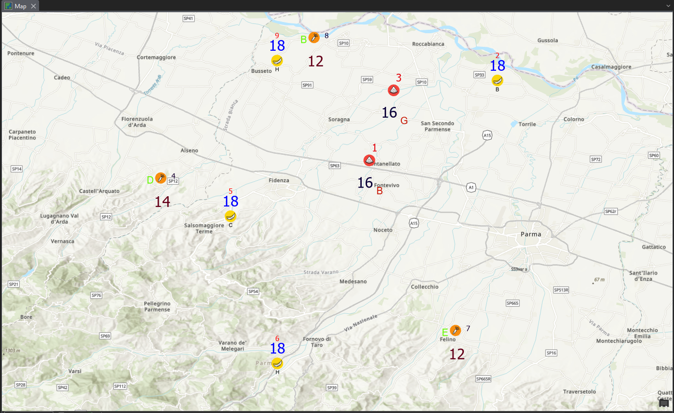Select the orange carrot marker labeled 8
This screenshot has width=674, height=413.
[x=314, y=37]
